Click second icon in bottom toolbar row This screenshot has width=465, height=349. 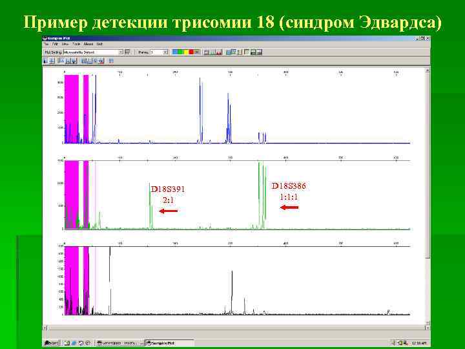(52, 61)
